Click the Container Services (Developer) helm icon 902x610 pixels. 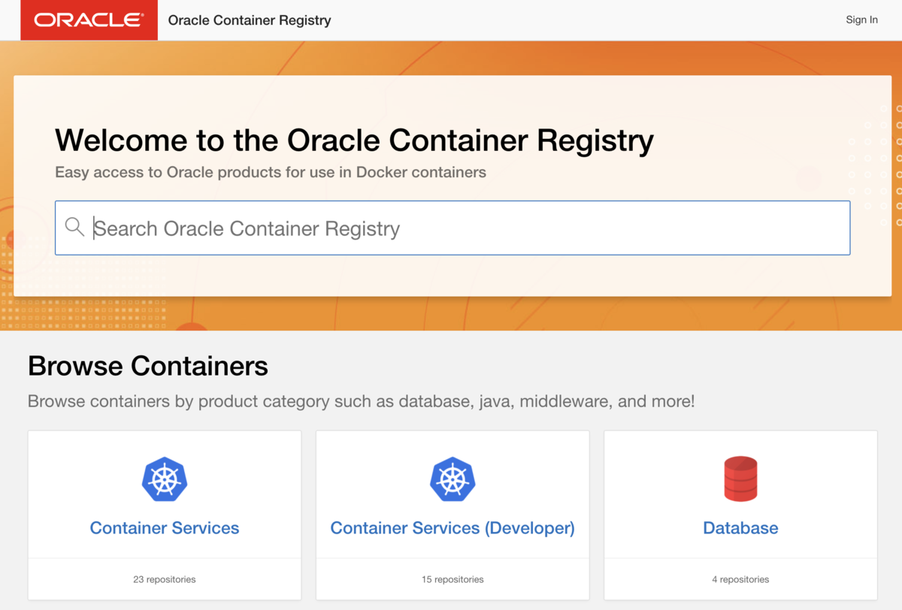tap(453, 479)
